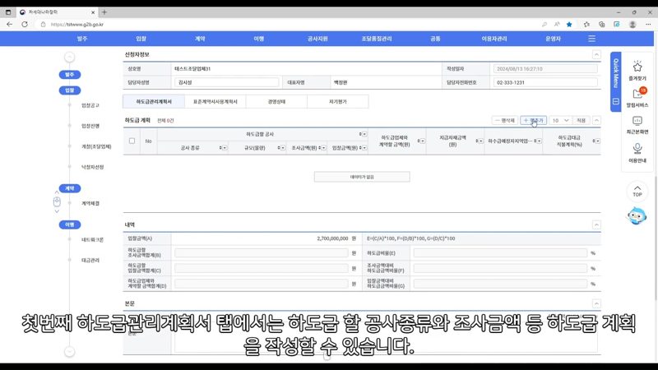Image resolution: width=658 pixels, height=370 pixels.
Task: Open the chatbot mascot icon
Action: (x=637, y=216)
